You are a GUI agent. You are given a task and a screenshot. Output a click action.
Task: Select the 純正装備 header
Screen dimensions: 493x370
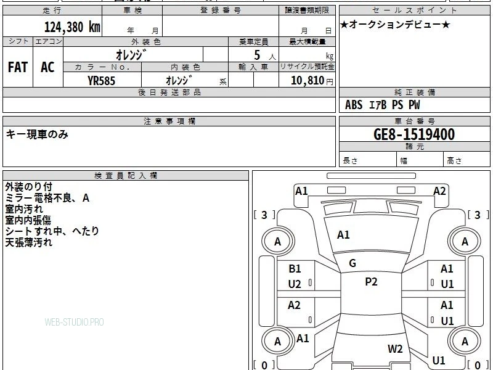pos(414,92)
